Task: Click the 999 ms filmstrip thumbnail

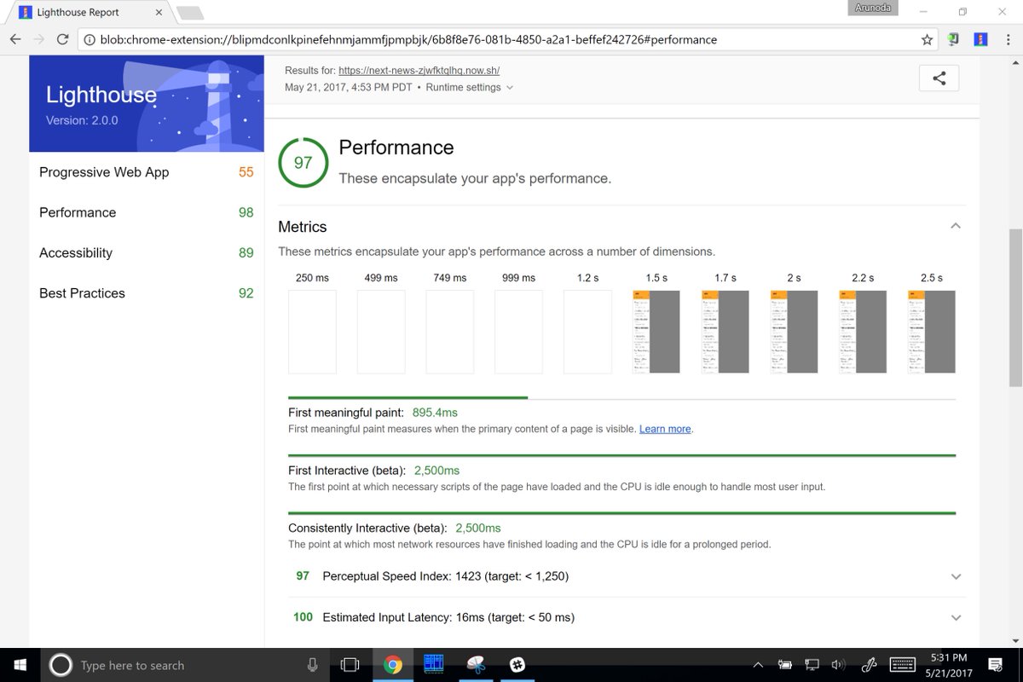Action: click(x=518, y=332)
